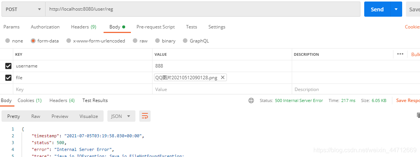Open the response Cookies (1) tab
420x157 pixels.
click(30, 100)
